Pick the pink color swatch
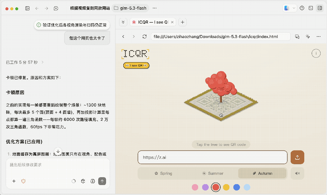Screen dimensions: 327x195 [195, 187]
